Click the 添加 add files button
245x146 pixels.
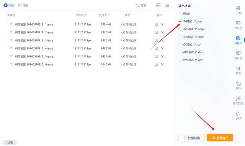pyautogui.click(x=9, y=5)
